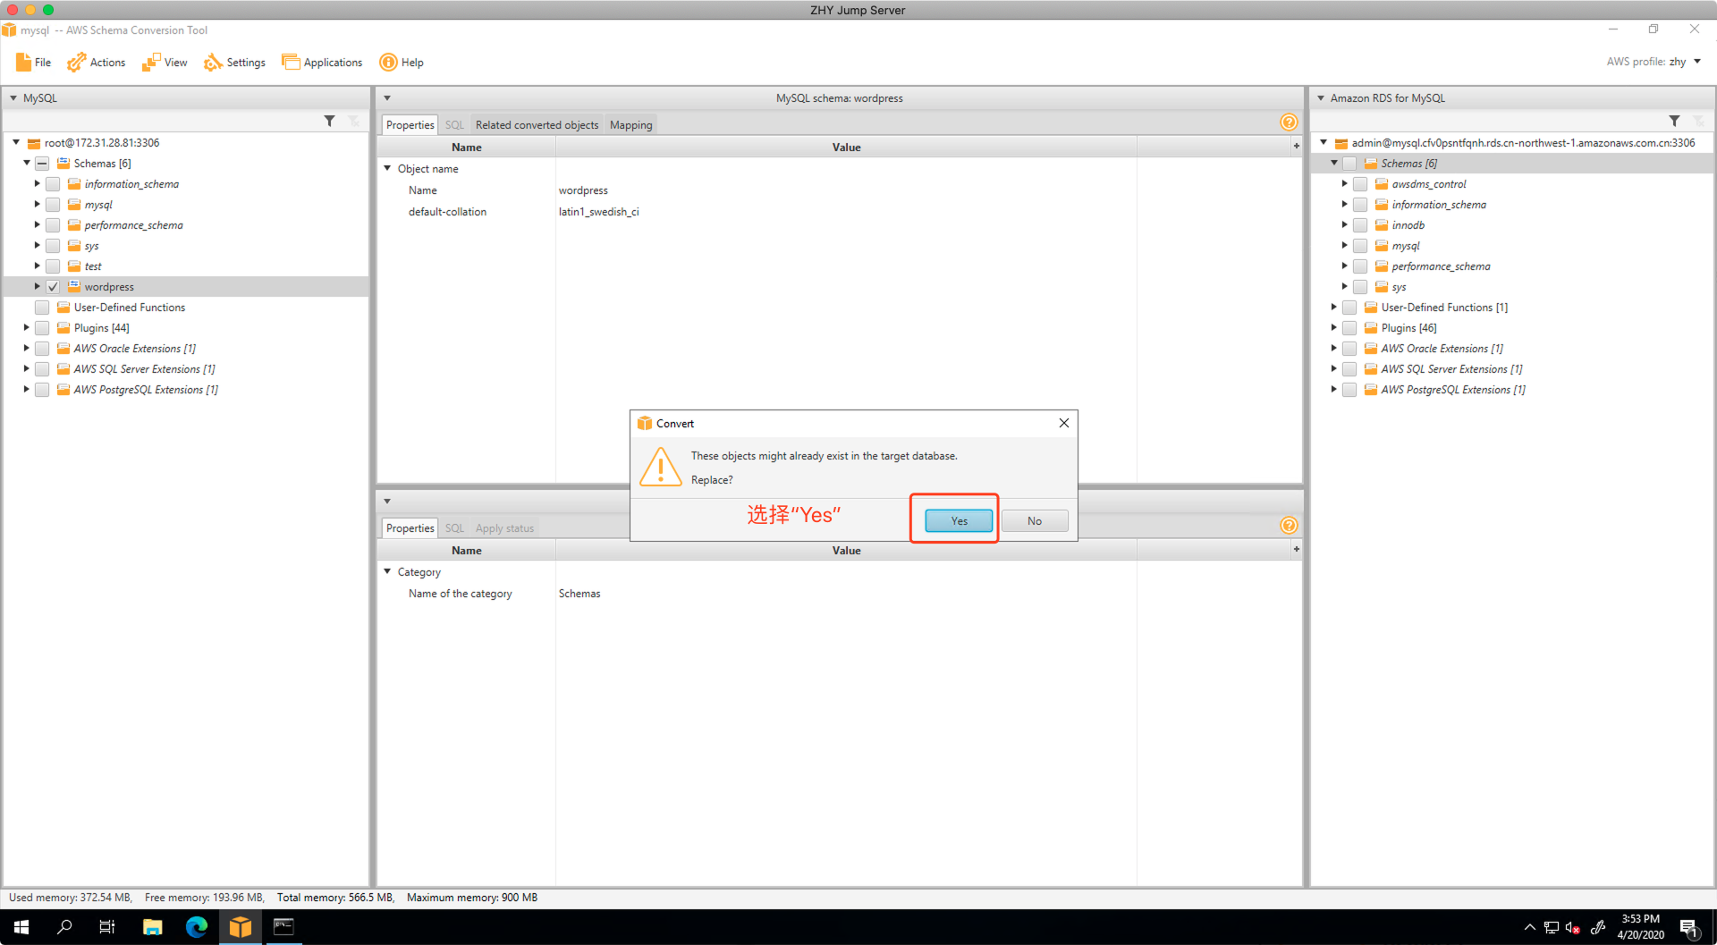This screenshot has height=945, width=1717.
Task: Open the Settings gear menu
Action: point(234,63)
